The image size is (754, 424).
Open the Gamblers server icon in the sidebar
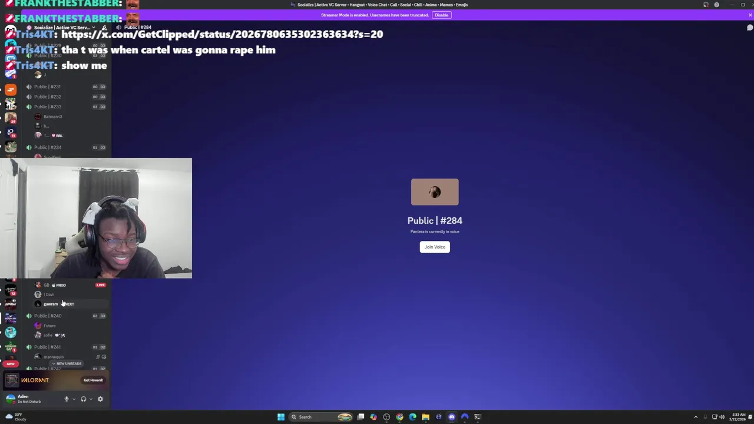coord(11,347)
